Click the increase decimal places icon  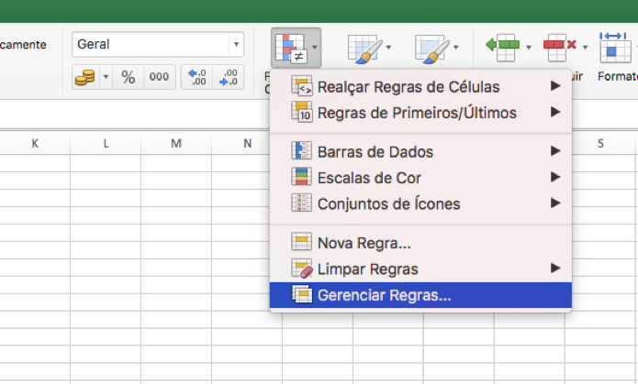pos(197,77)
